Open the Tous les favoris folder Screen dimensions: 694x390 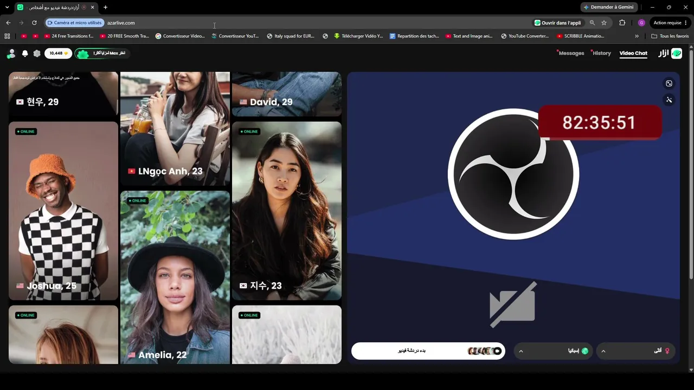670,36
